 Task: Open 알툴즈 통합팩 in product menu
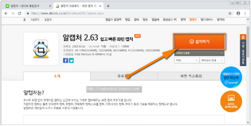(x=113, y=20)
